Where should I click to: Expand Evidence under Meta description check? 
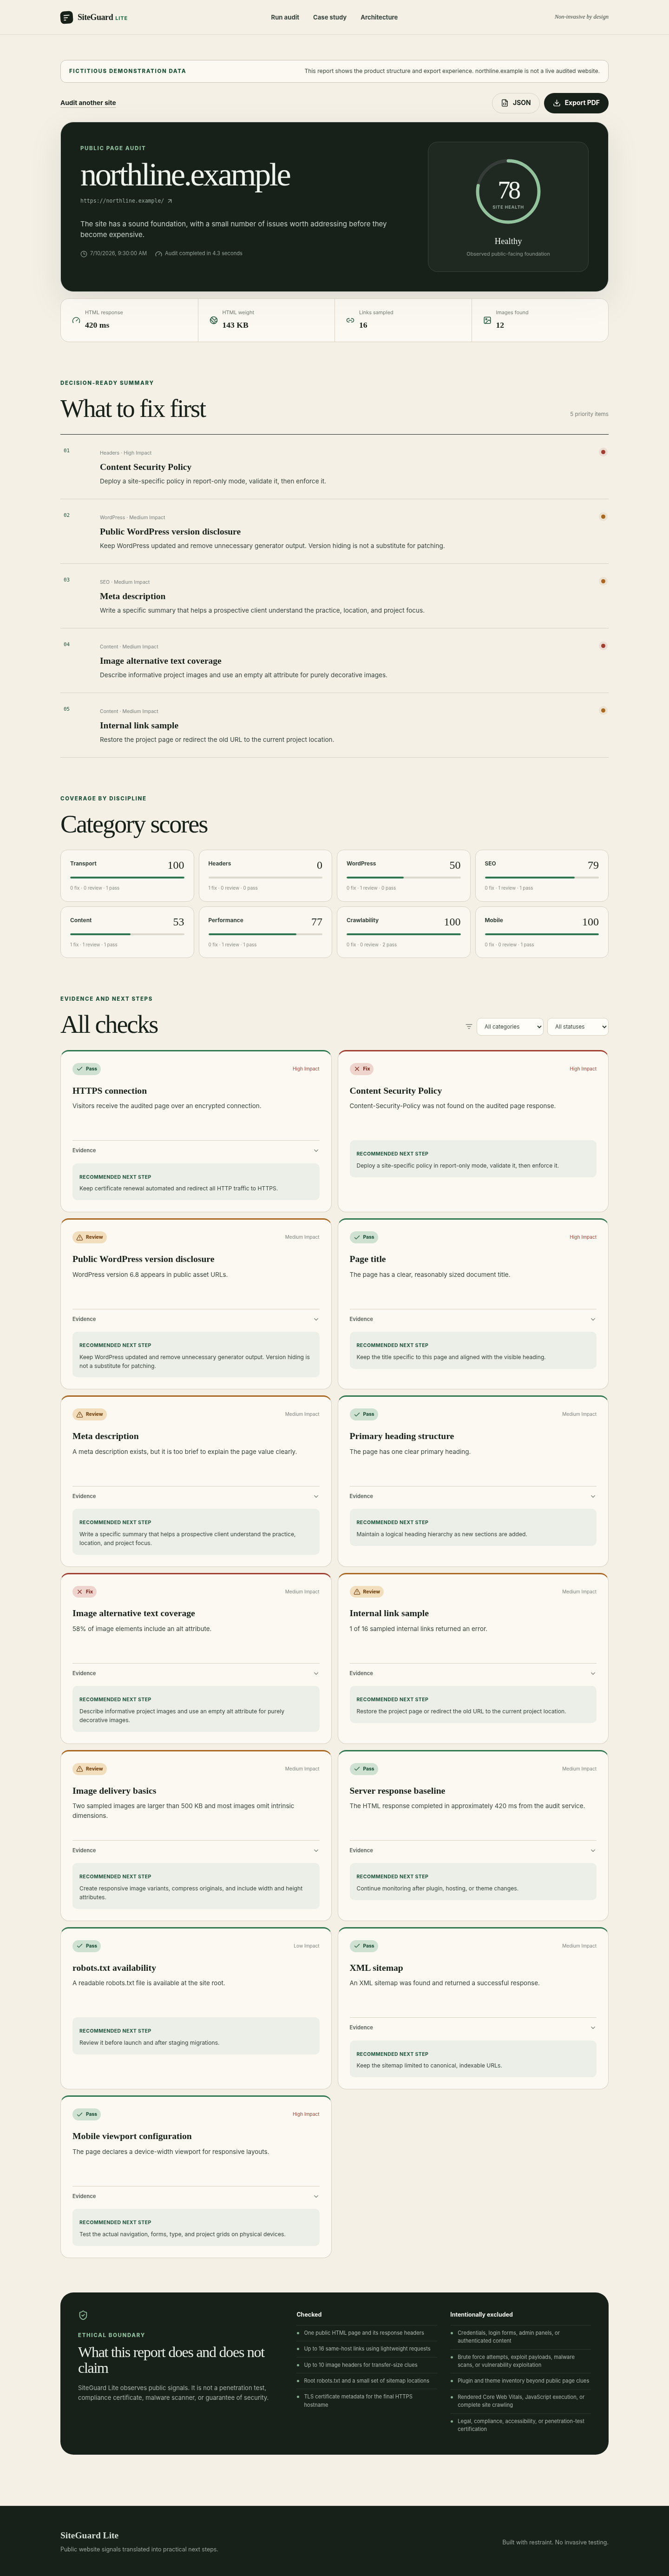196,1496
